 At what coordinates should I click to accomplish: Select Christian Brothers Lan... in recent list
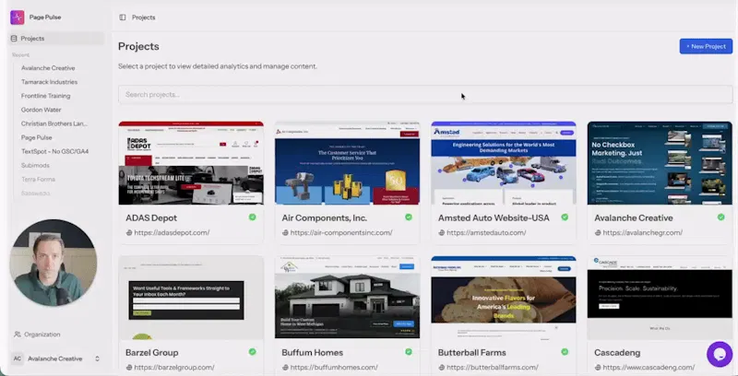point(54,123)
